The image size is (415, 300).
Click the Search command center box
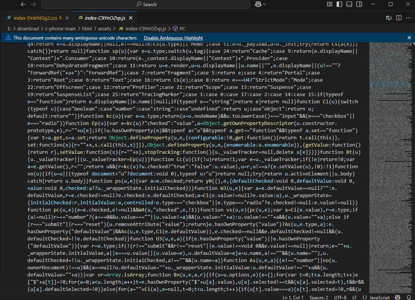pos(146,4)
